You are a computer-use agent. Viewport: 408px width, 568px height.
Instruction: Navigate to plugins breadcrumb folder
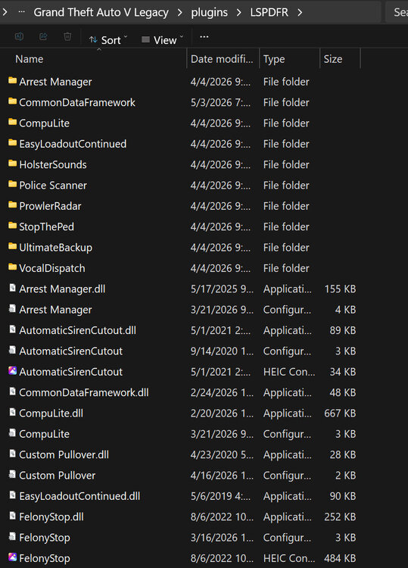[x=209, y=12]
